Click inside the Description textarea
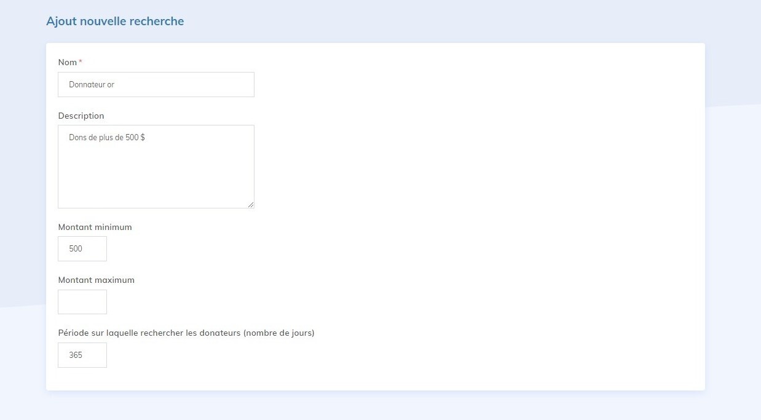761x420 pixels. 156,166
